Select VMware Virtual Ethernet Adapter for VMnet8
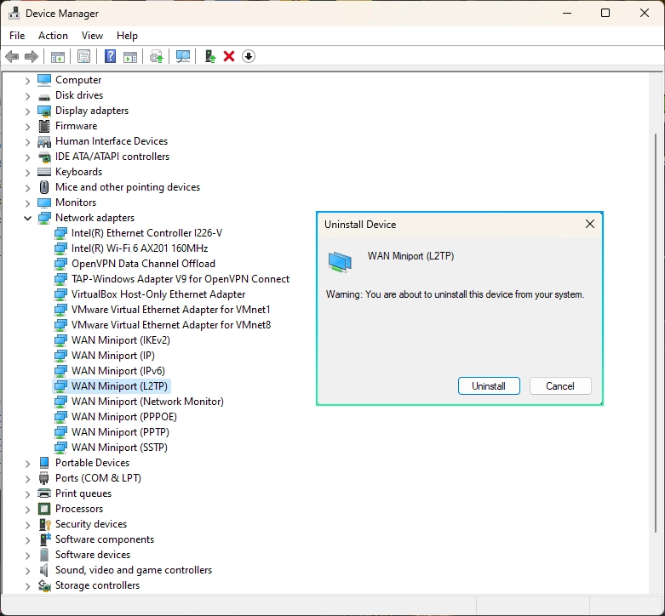The width and height of the screenshot is (665, 616). coord(171,325)
